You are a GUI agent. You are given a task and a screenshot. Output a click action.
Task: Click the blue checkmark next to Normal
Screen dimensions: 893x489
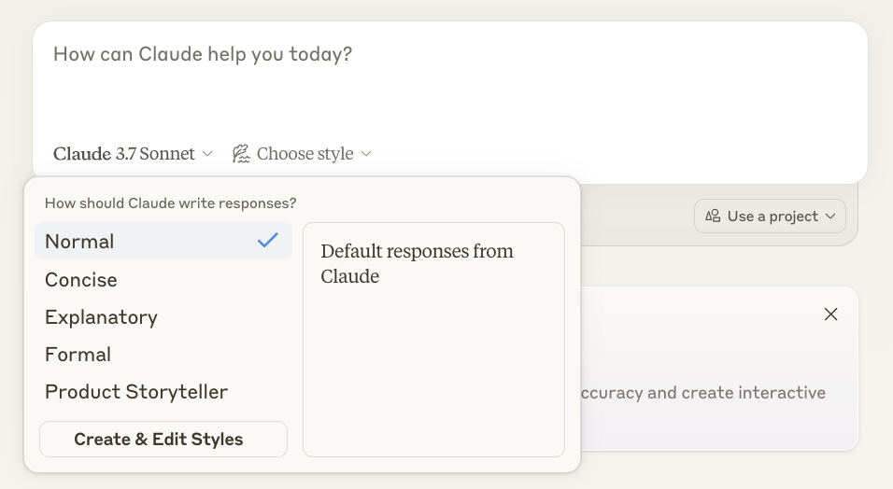coord(268,241)
